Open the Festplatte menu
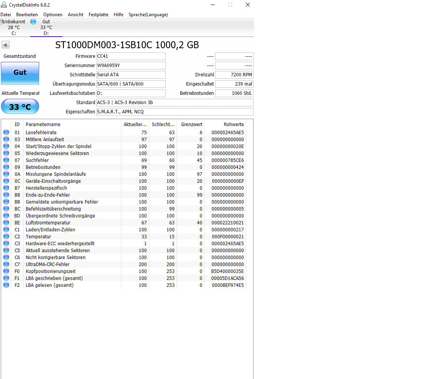This screenshot has width=444, height=379. [x=99, y=15]
